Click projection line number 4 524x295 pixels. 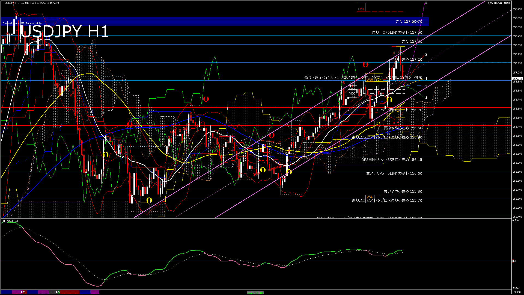[426, 98]
